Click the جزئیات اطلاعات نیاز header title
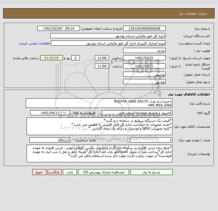The width and height of the screenshot is (218, 211). click(x=193, y=14)
